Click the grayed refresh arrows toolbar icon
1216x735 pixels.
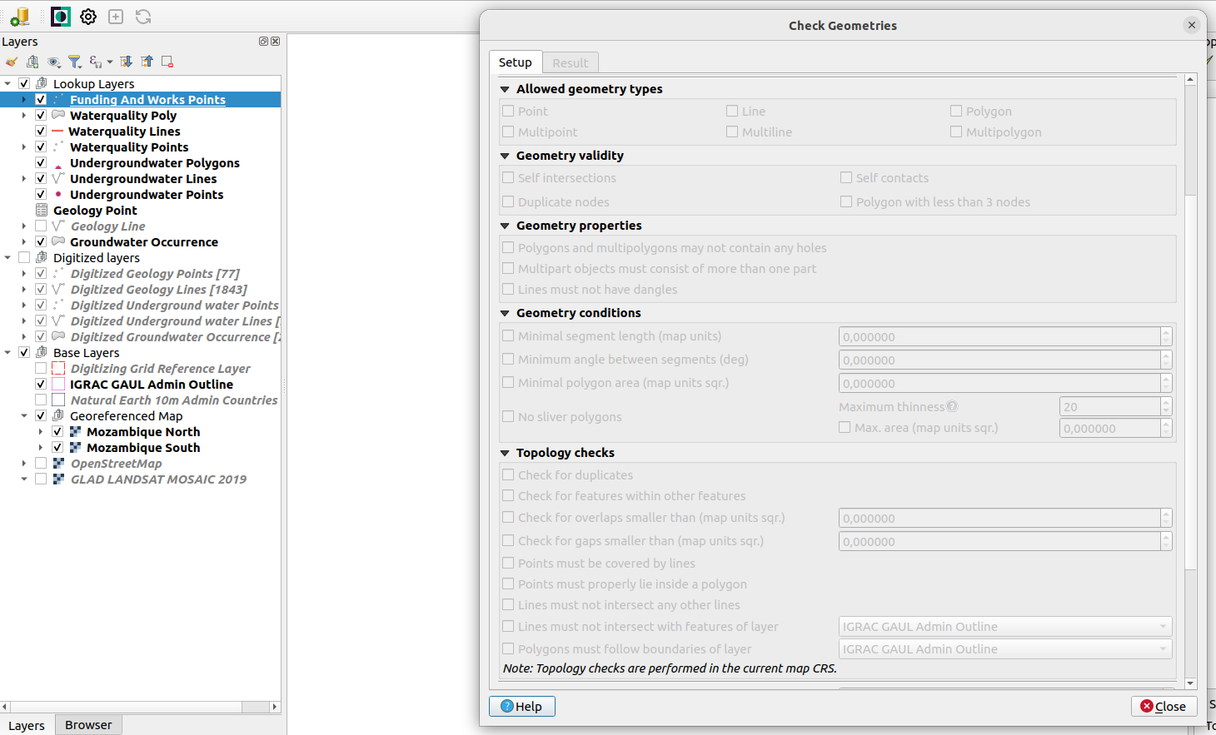coord(143,17)
